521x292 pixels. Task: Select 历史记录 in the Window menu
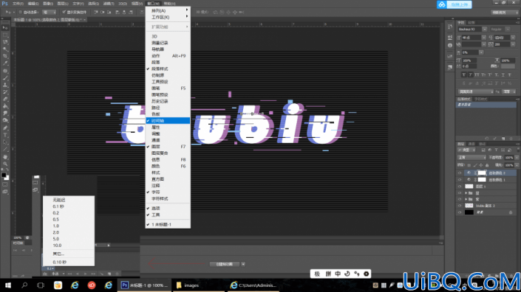click(168, 102)
